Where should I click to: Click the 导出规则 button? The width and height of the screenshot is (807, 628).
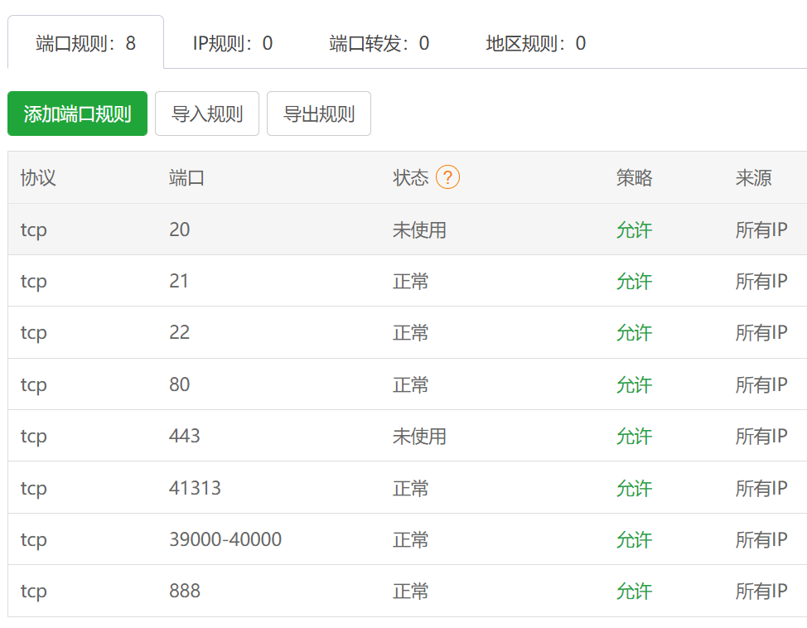318,114
